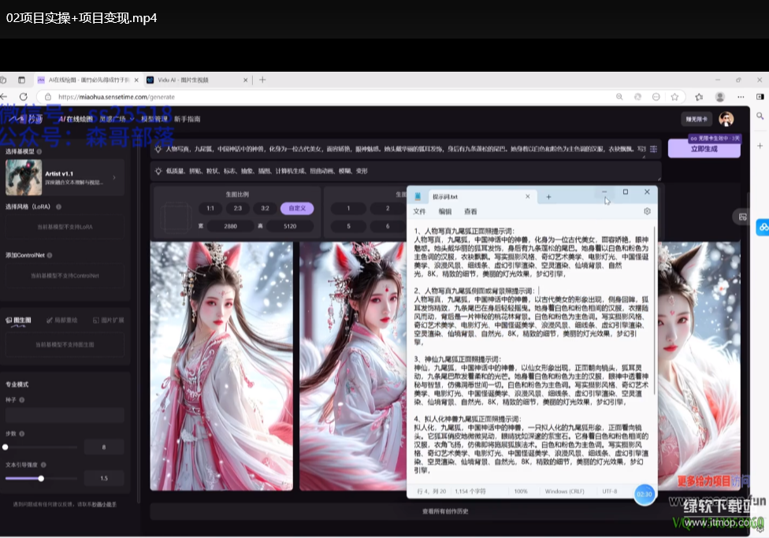Close the Vidu AI browser tab

[245, 80]
